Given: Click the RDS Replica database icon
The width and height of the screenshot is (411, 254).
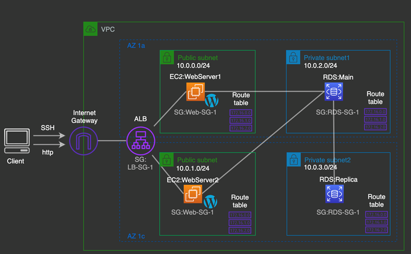Looking at the screenshot, I should [333, 194].
